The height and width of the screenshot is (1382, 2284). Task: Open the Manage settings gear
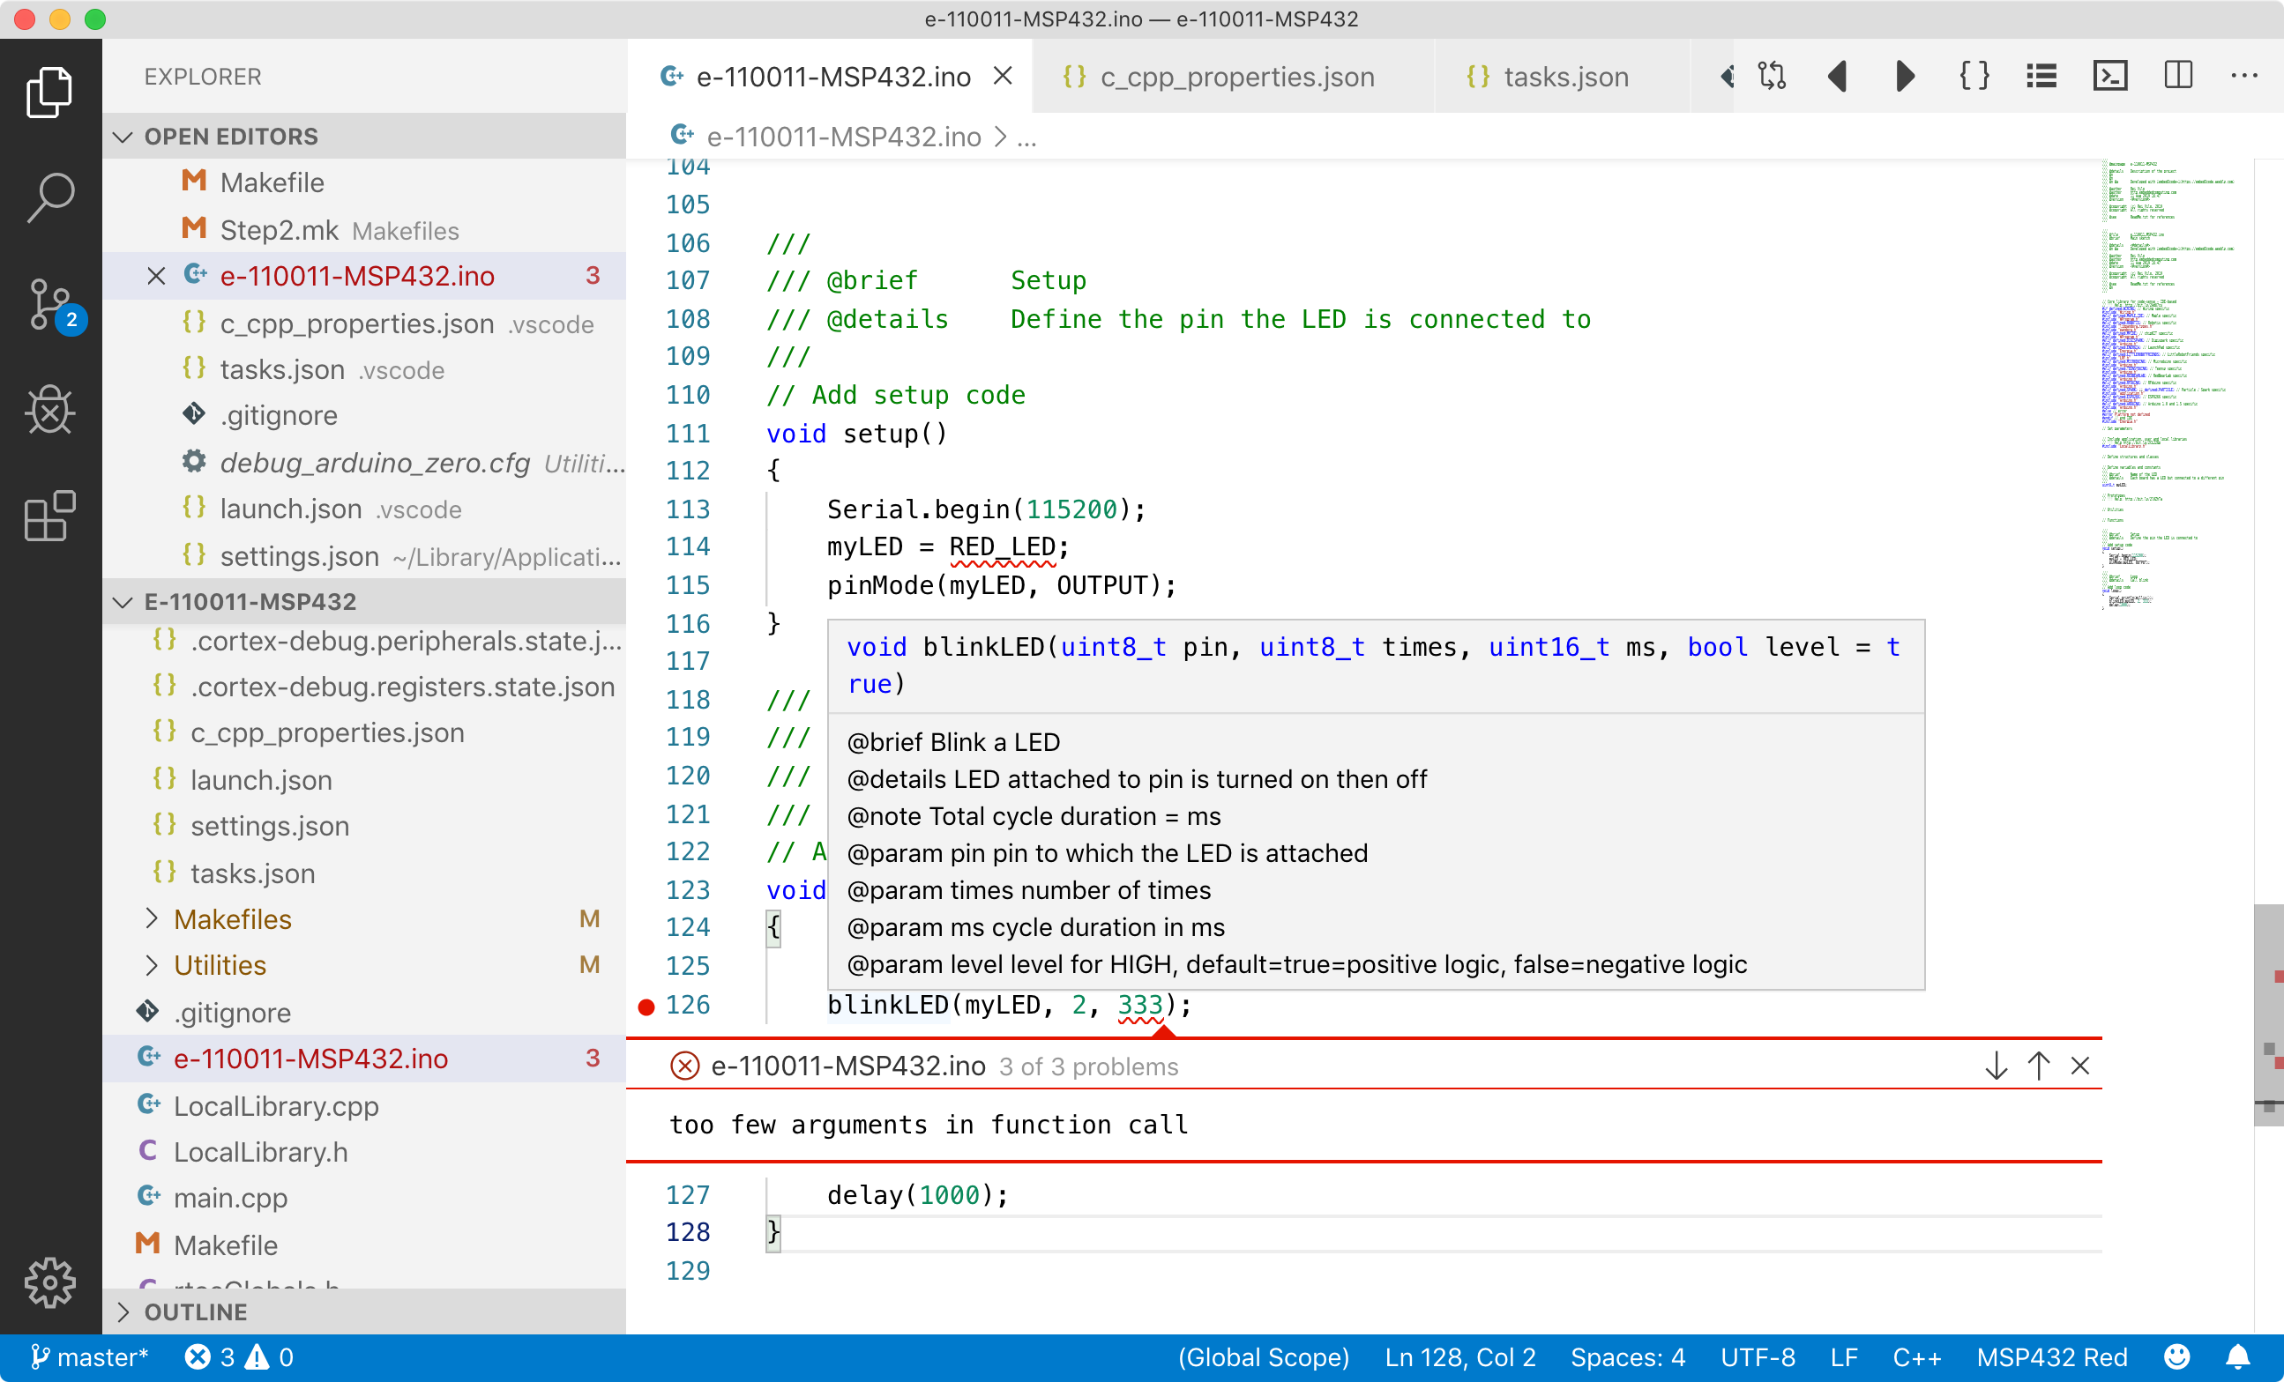coord(50,1283)
